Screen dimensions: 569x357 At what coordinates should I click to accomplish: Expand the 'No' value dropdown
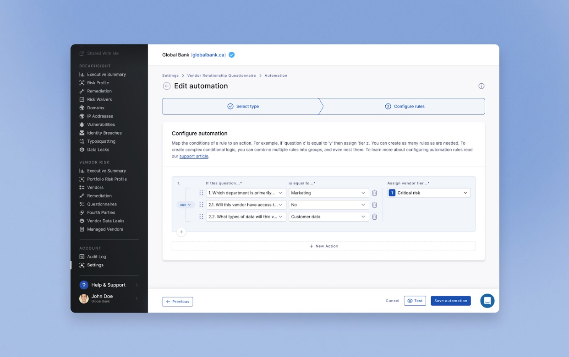tap(328, 205)
